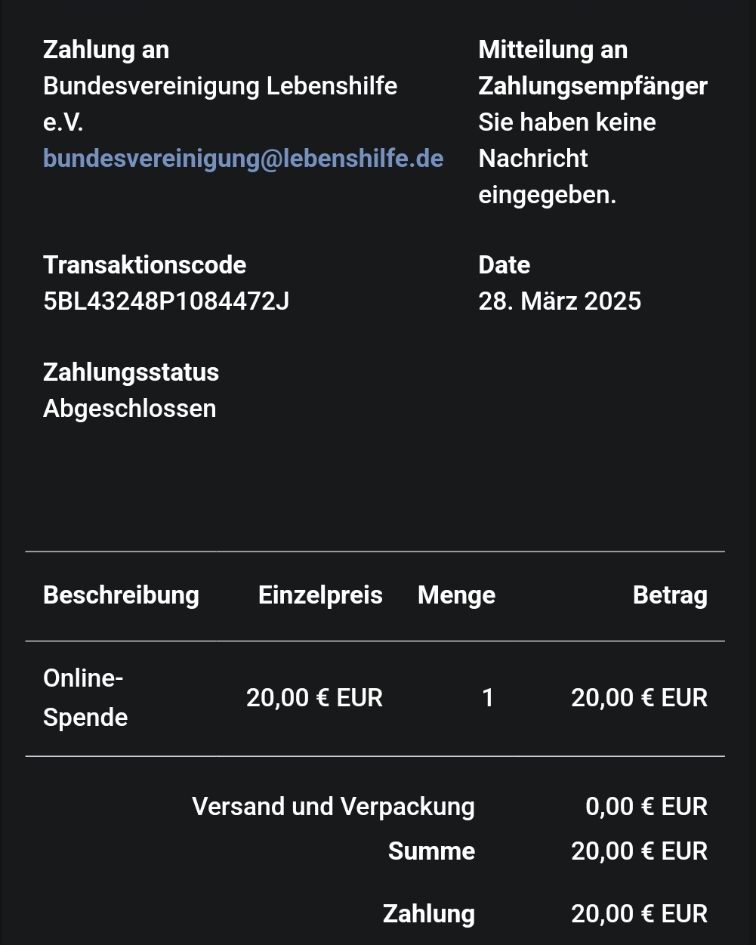The height and width of the screenshot is (945, 756).
Task: Click the transaction code 5BL43248P1084472J
Action: pos(165,301)
